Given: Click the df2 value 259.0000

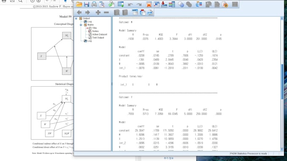Looking at the screenshot, I should (201, 114).
